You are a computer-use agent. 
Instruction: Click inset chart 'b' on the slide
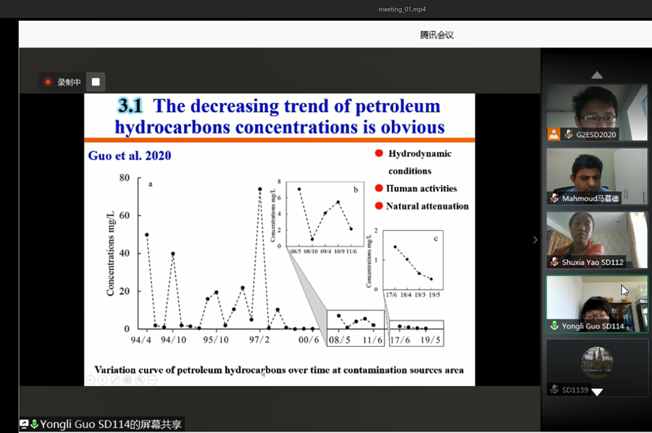(325, 214)
